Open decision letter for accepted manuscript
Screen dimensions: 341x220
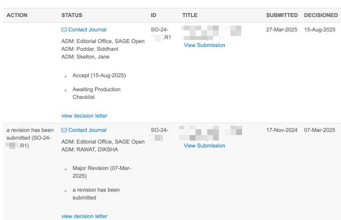(x=84, y=116)
